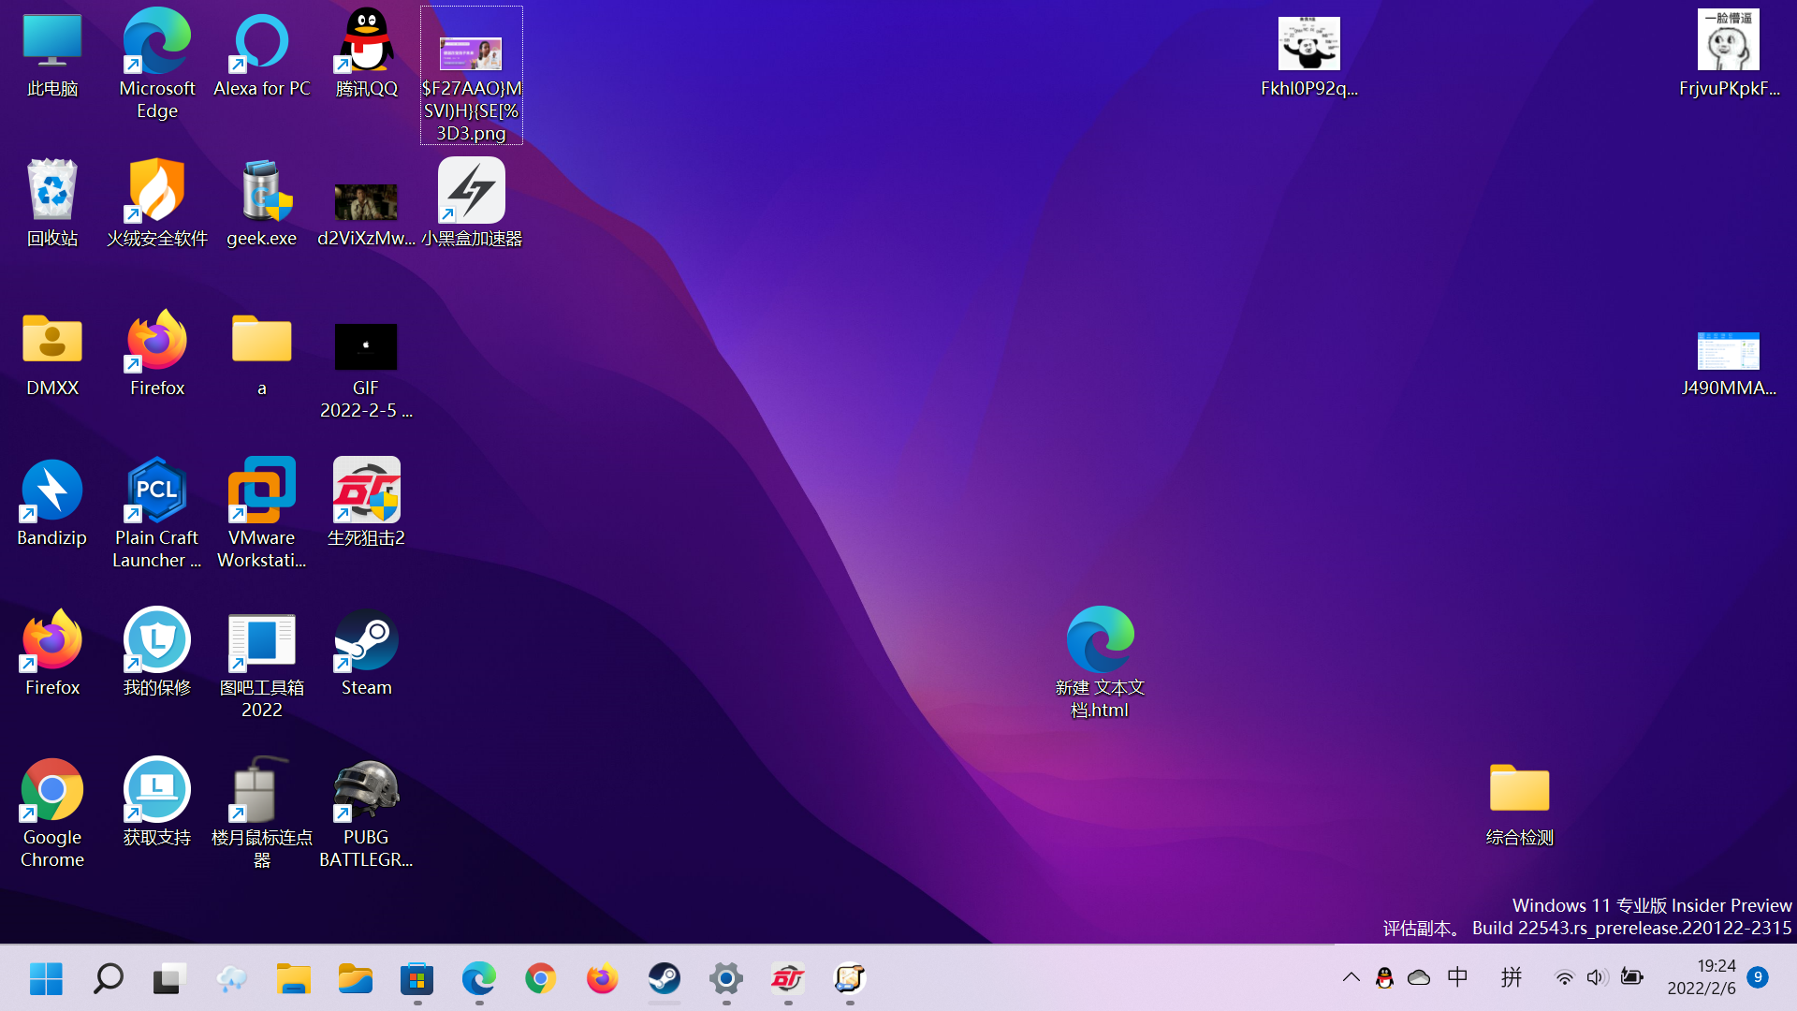Open the Windows Start menu

(x=46, y=978)
